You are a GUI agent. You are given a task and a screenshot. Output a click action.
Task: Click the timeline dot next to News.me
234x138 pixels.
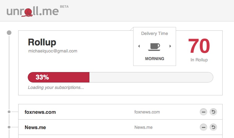[x=9, y=127]
